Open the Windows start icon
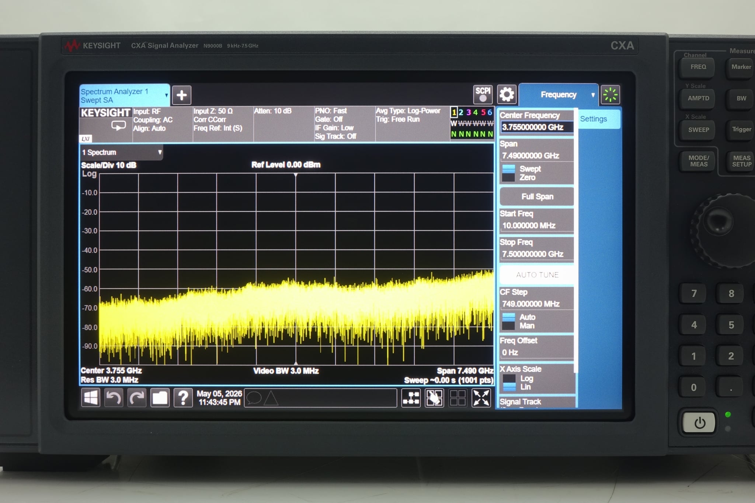Image resolution: width=755 pixels, height=503 pixels. (90, 398)
